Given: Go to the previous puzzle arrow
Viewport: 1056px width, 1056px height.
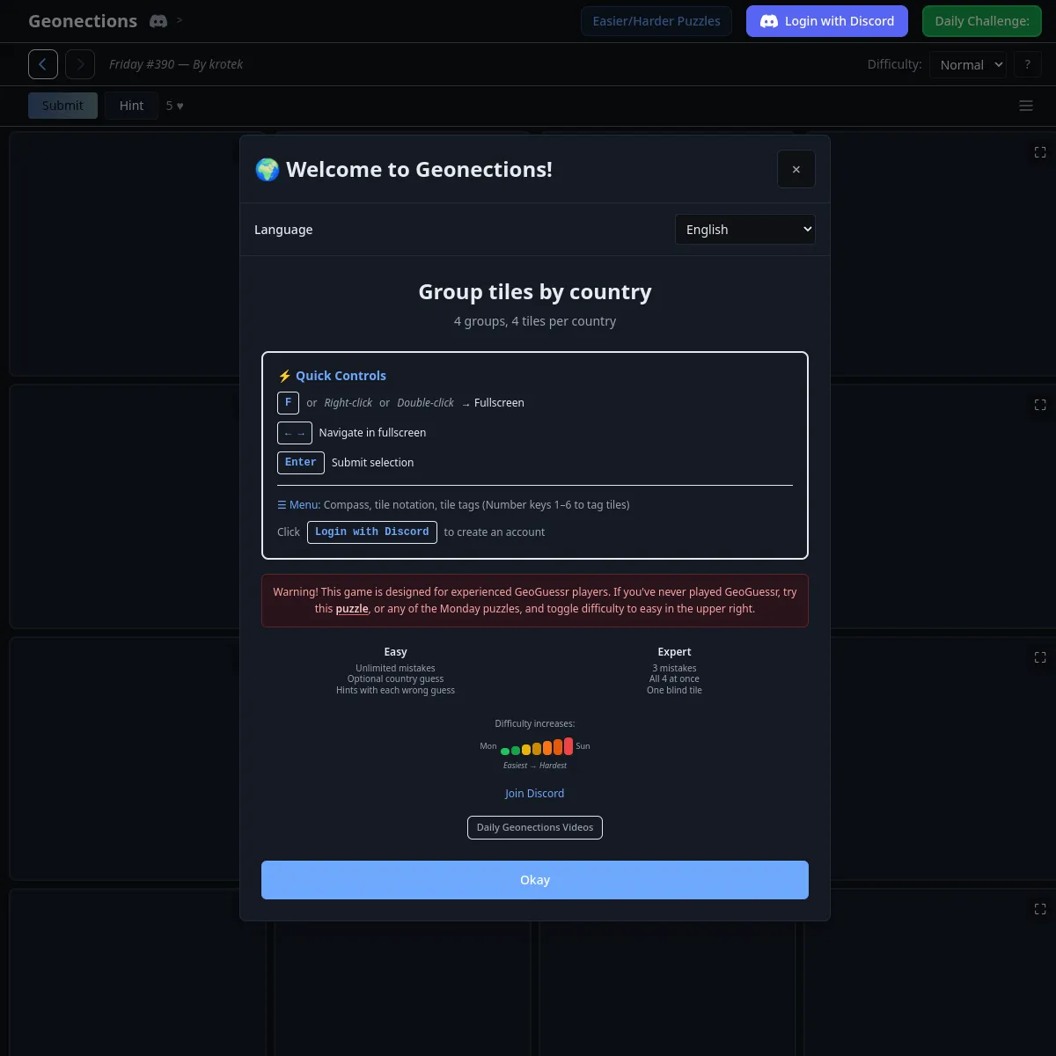Looking at the screenshot, I should point(43,64).
